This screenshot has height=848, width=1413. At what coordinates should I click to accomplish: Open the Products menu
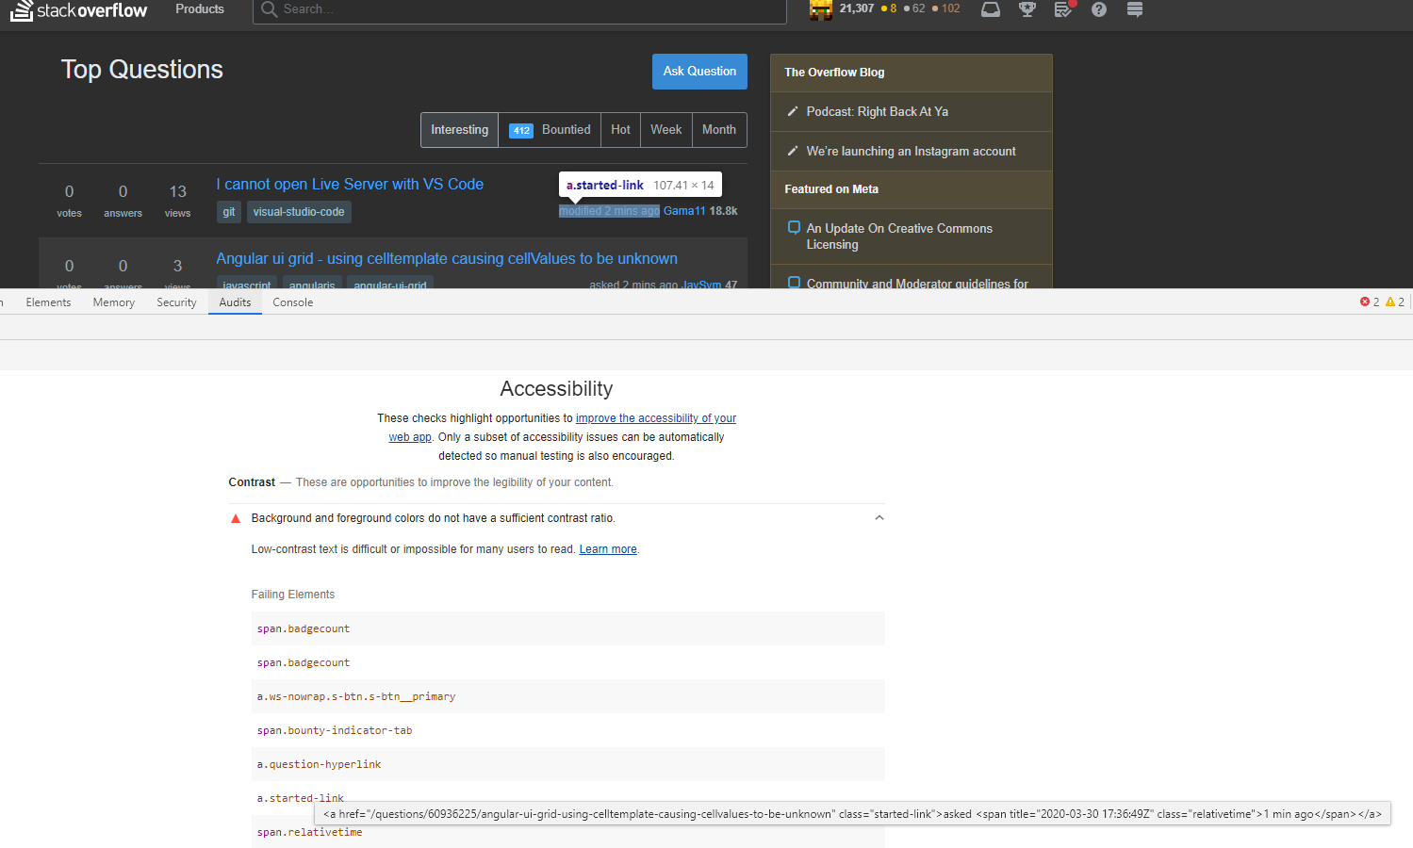tap(200, 9)
